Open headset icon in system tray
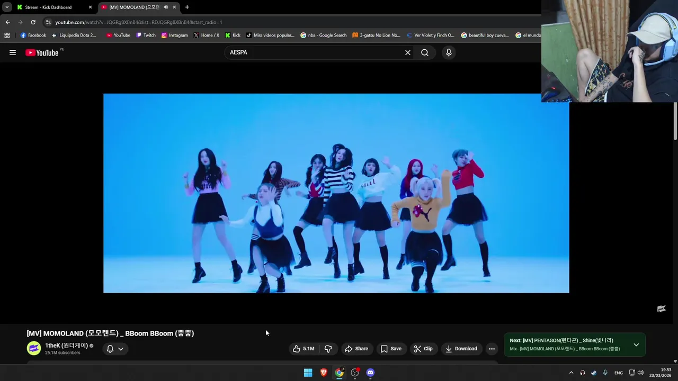The image size is (678, 381). point(583,373)
